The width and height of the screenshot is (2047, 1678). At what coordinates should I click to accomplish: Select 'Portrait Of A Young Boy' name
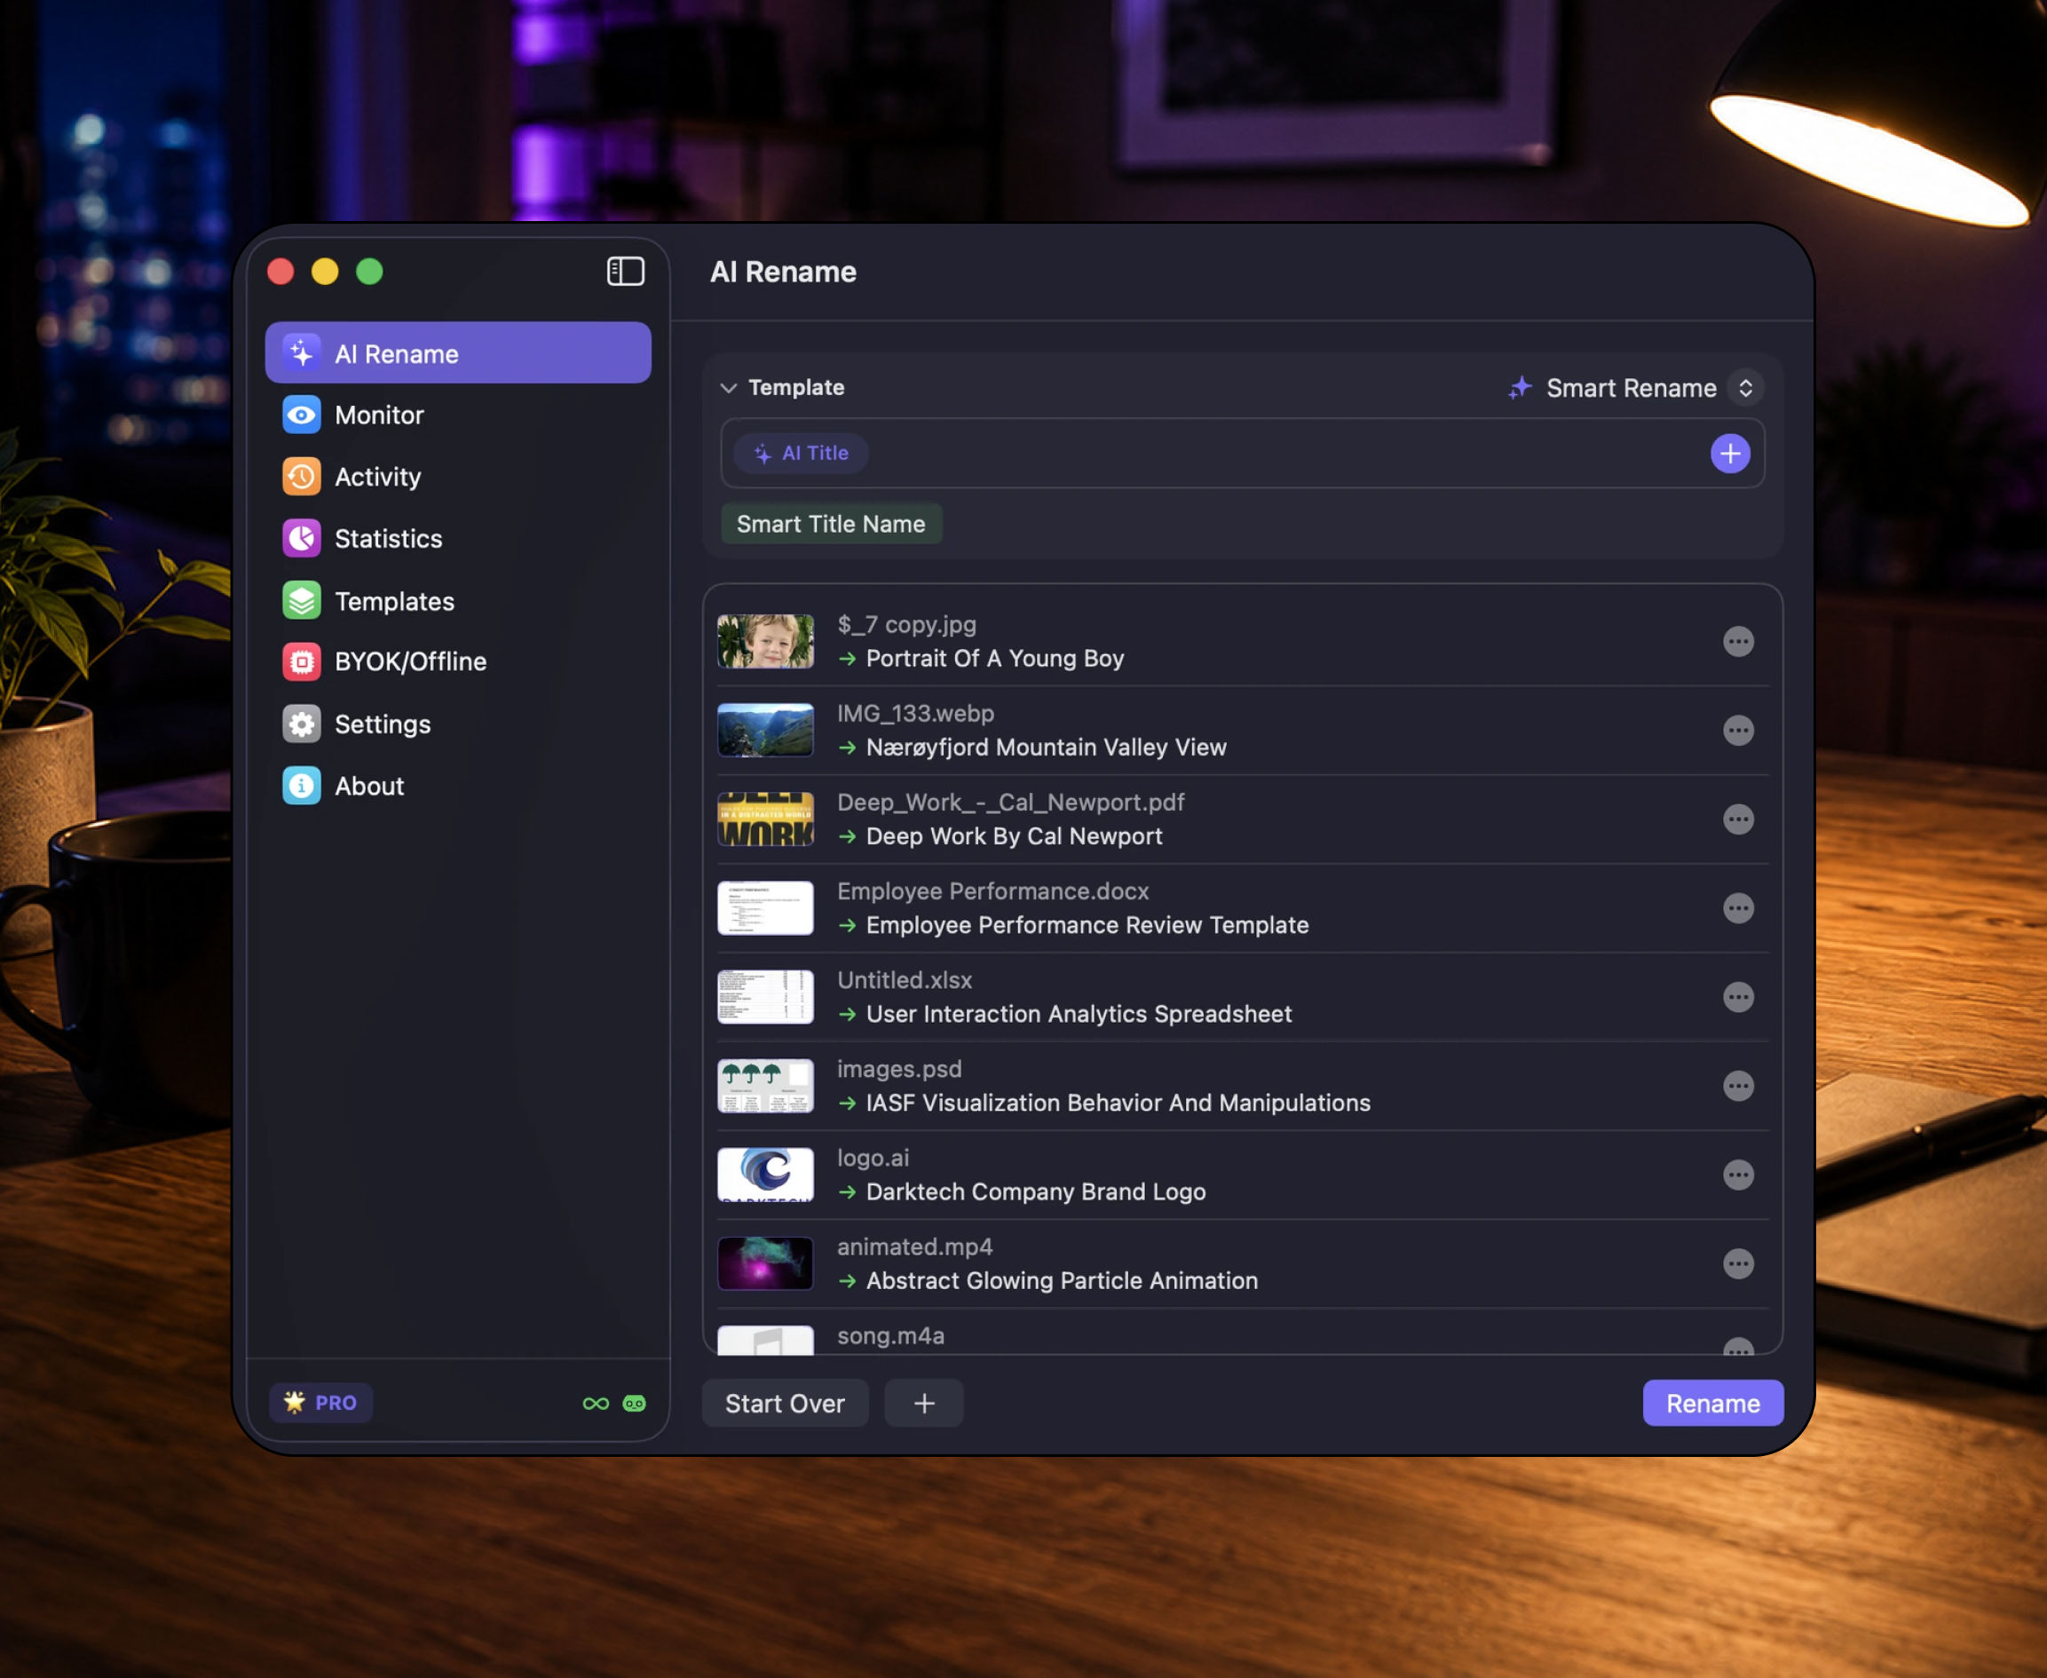pyautogui.click(x=994, y=659)
